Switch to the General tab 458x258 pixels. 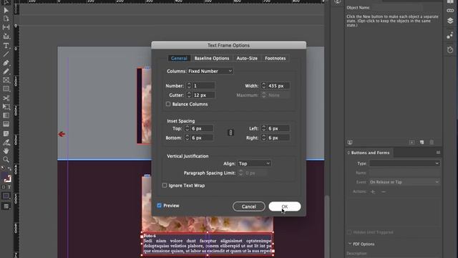(179, 58)
